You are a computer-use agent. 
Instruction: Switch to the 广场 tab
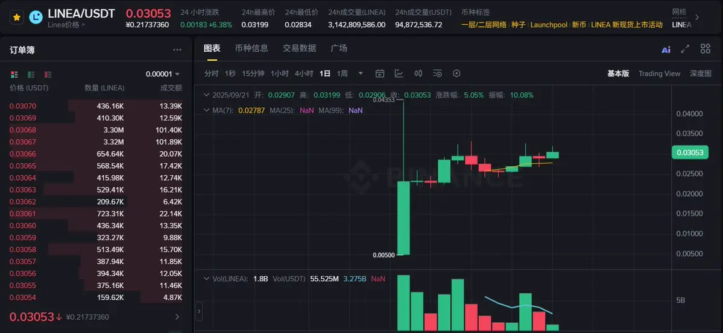click(x=339, y=48)
